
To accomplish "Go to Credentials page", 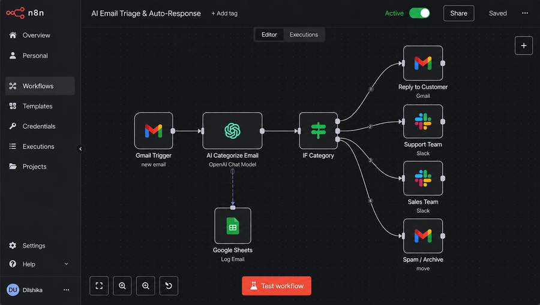I will point(40,126).
